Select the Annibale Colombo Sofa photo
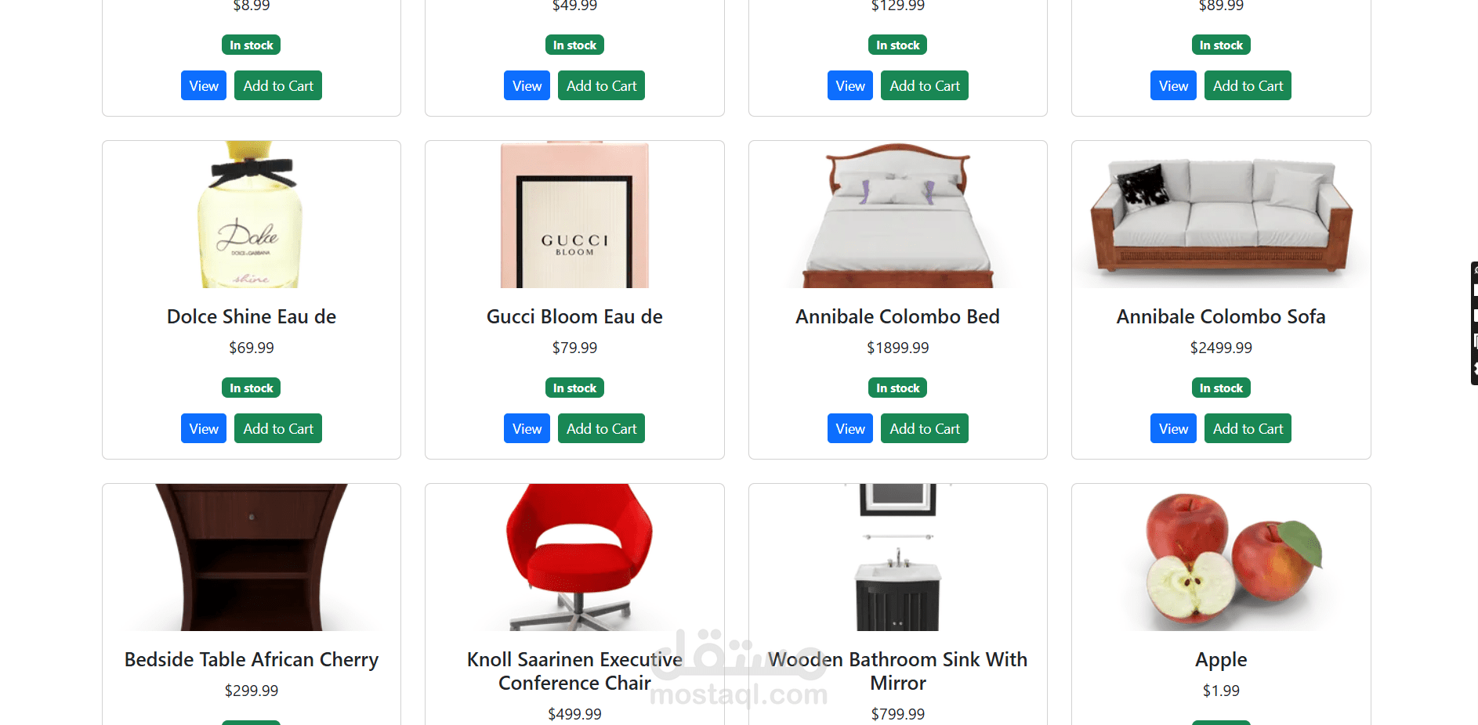 tap(1221, 215)
